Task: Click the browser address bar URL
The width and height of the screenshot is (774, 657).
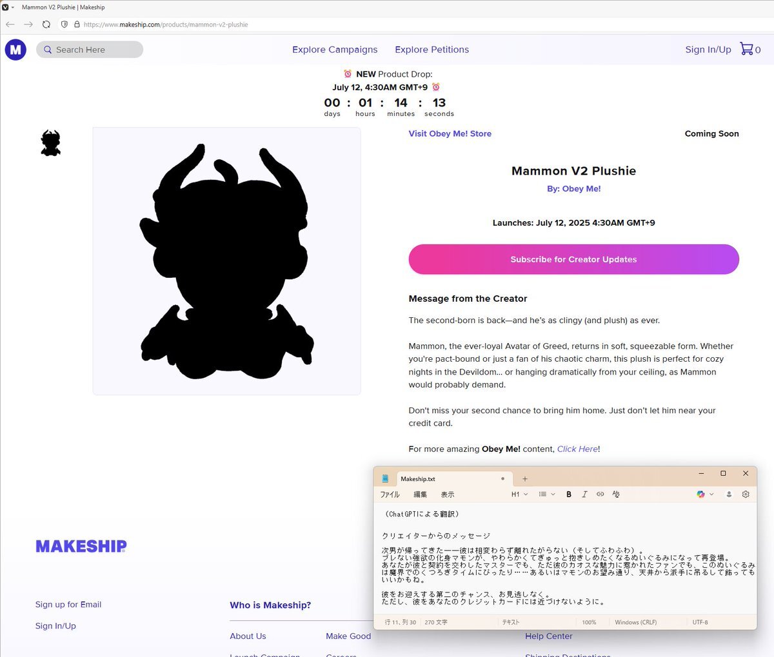Action: click(x=166, y=25)
